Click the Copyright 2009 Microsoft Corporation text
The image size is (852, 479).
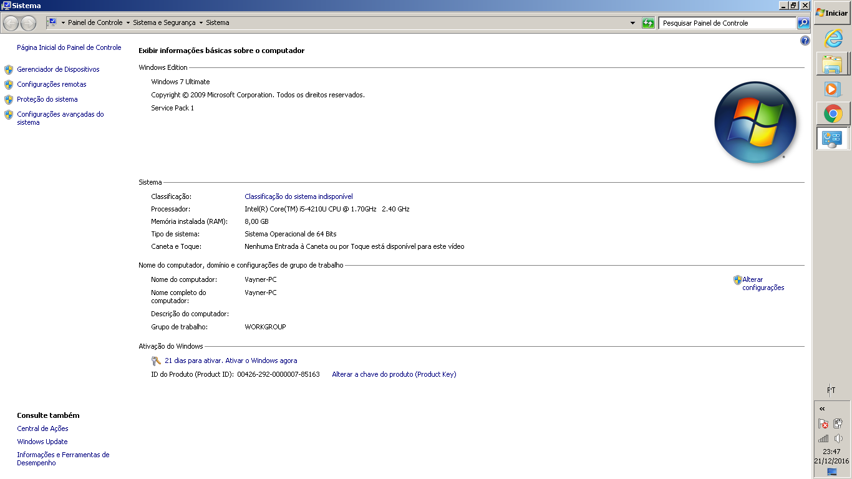coord(258,95)
